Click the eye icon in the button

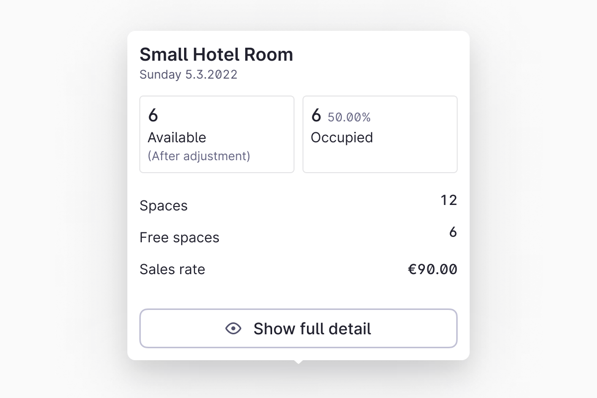tap(233, 329)
